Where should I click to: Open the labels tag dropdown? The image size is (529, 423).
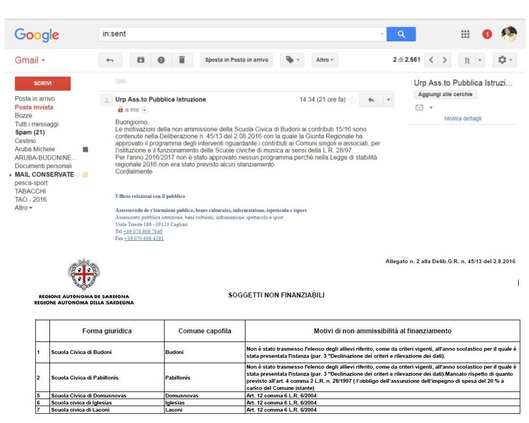coord(292,60)
